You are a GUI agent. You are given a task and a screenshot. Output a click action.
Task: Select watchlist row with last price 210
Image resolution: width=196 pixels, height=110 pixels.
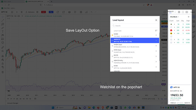tap(180, 27)
